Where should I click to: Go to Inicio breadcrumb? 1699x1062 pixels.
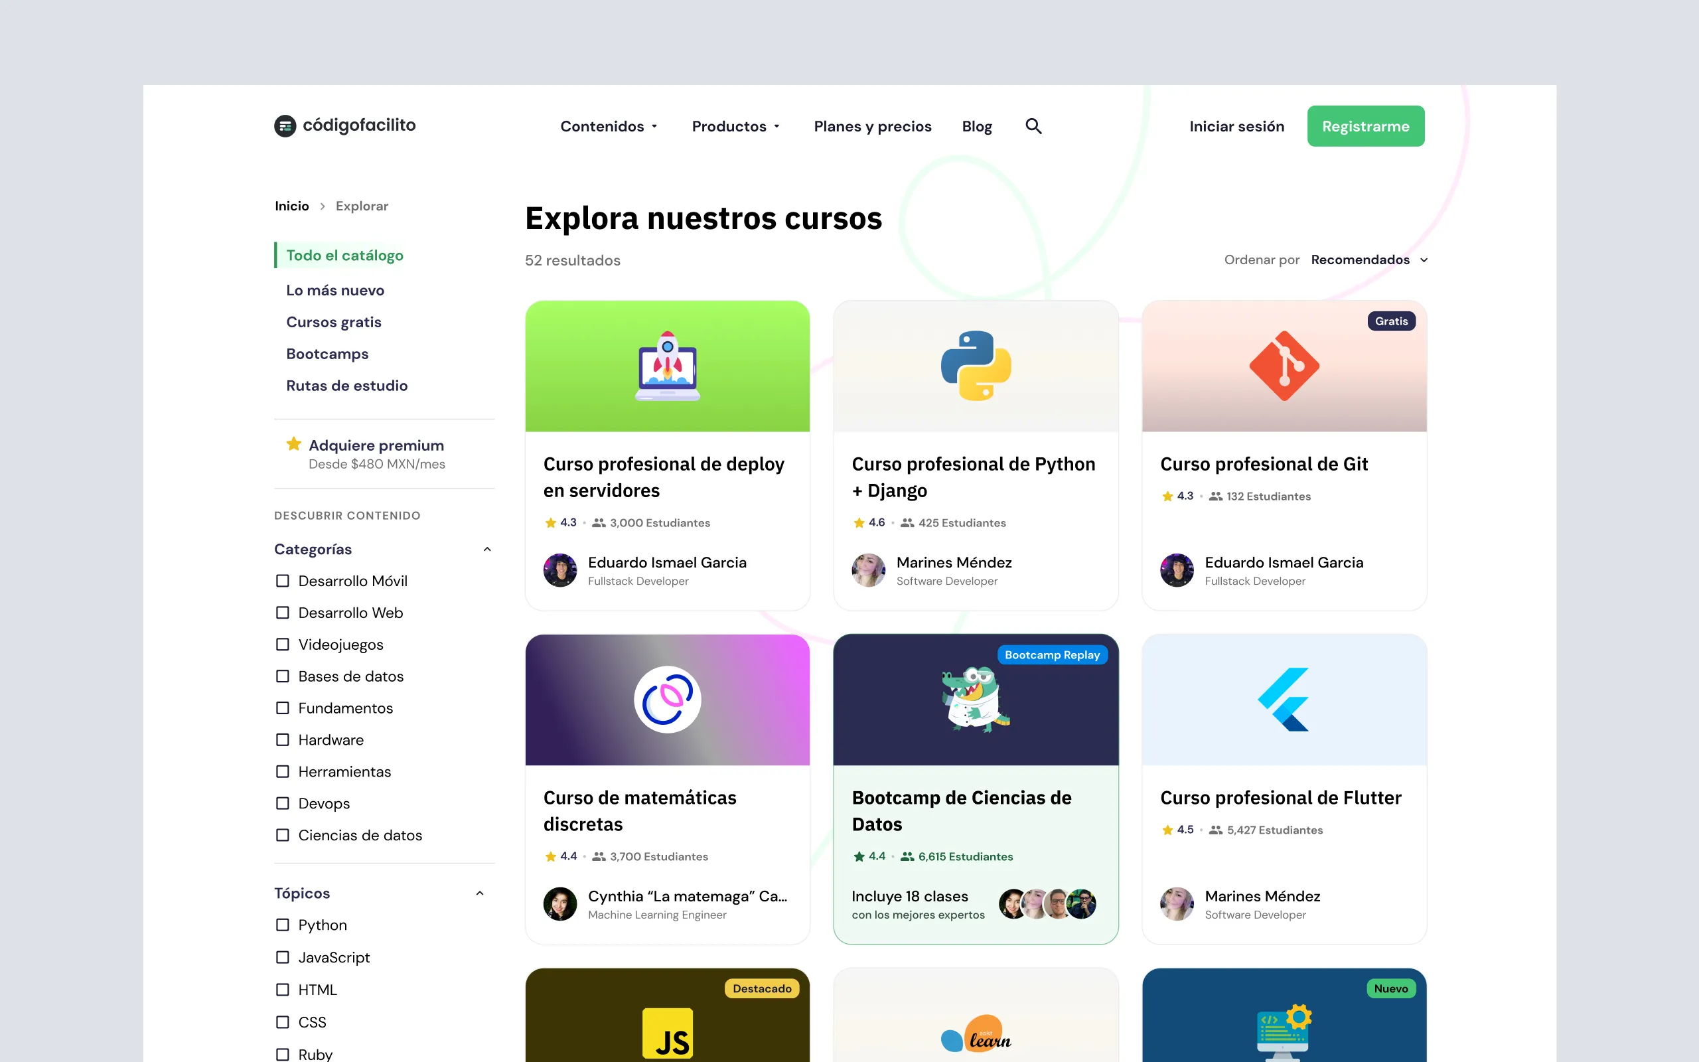291,206
